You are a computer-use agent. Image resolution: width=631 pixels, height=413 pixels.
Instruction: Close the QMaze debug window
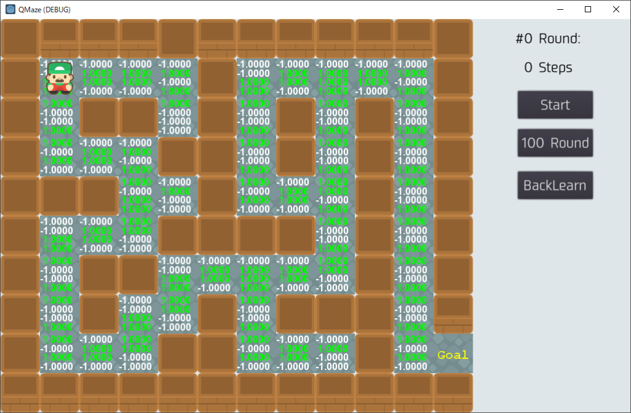[616, 9]
